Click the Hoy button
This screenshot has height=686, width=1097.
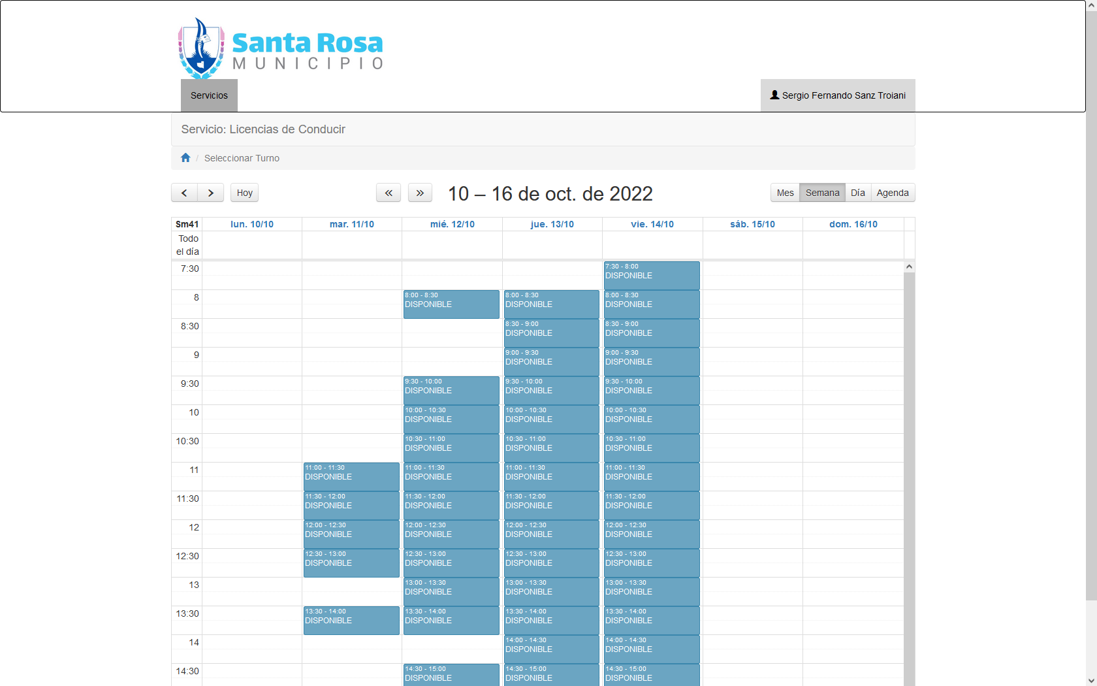pos(244,193)
